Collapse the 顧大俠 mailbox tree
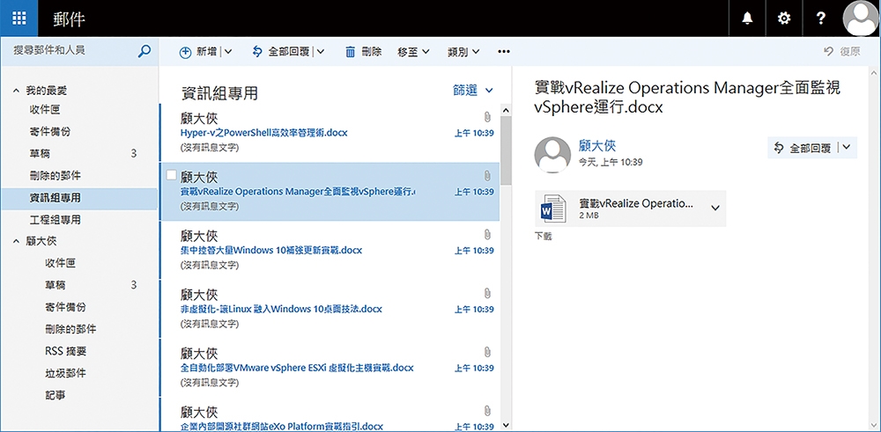Screen dimensions: 881x432 (x=16, y=241)
